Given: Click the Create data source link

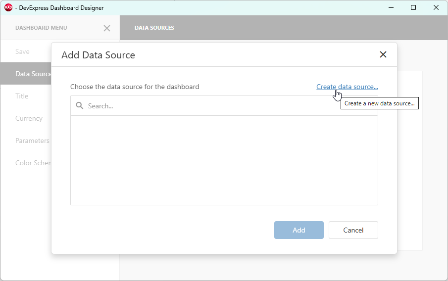Looking at the screenshot, I should 347,87.
